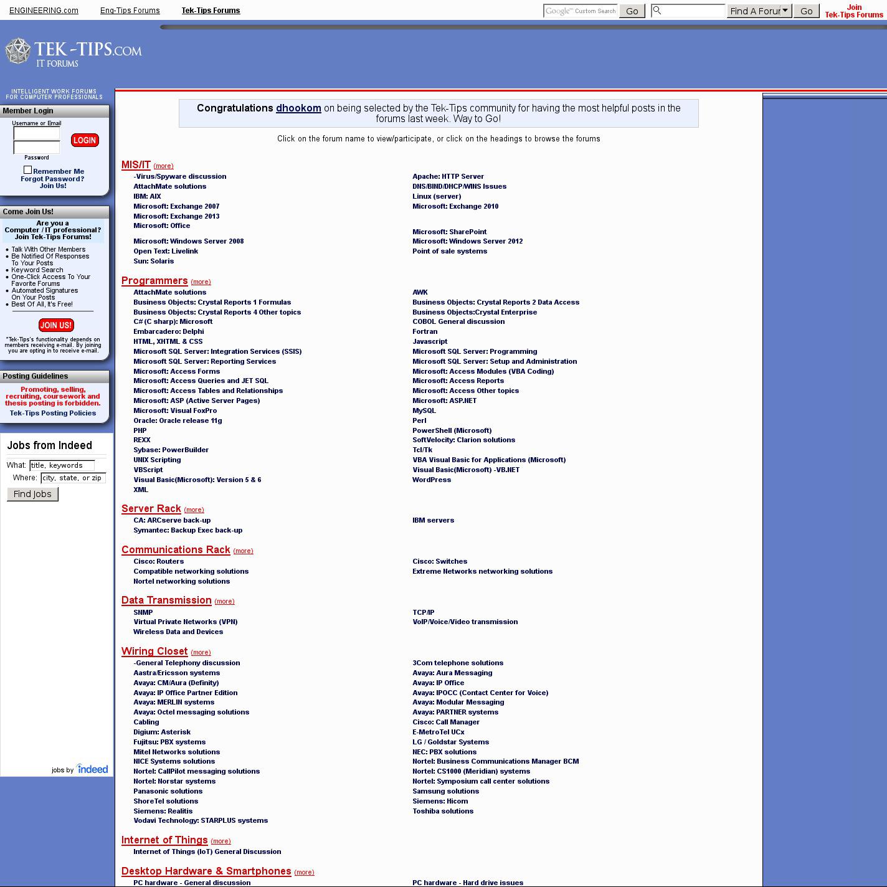The image size is (887, 887).
Task: Open the Forgot Password? link
Action: pos(52,179)
